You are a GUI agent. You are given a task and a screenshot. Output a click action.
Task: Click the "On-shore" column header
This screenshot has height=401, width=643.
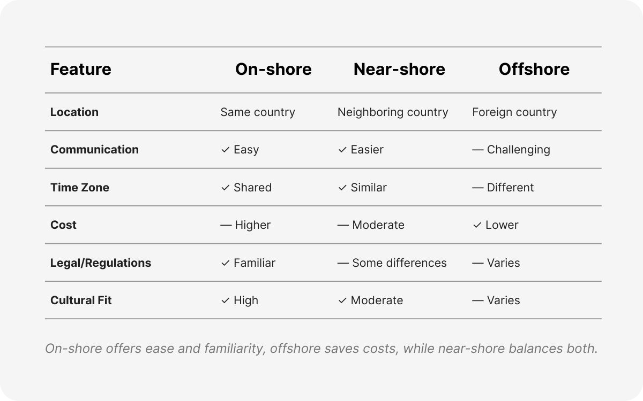click(273, 70)
